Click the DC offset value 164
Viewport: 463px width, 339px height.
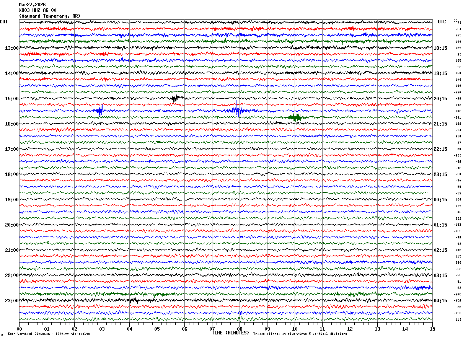458,199
